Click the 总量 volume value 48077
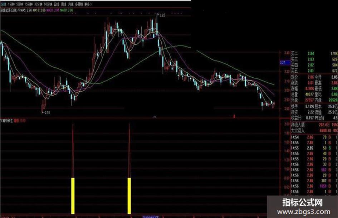 (309, 94)
